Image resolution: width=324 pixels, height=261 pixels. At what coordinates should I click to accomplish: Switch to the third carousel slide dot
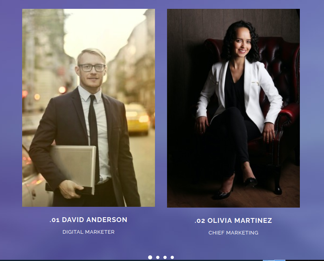coord(165,257)
